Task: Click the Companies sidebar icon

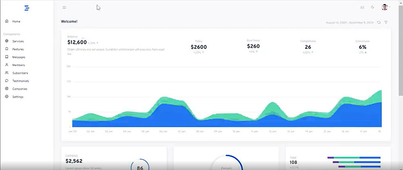Action: [7, 89]
